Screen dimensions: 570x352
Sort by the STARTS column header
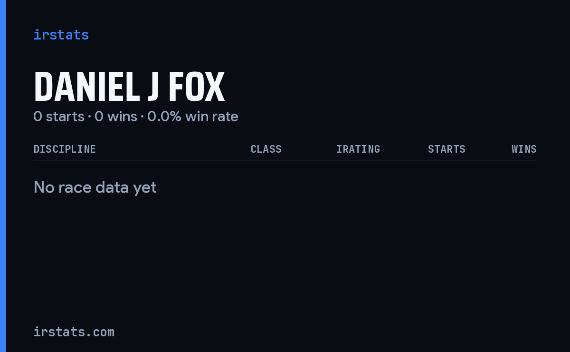(x=446, y=149)
